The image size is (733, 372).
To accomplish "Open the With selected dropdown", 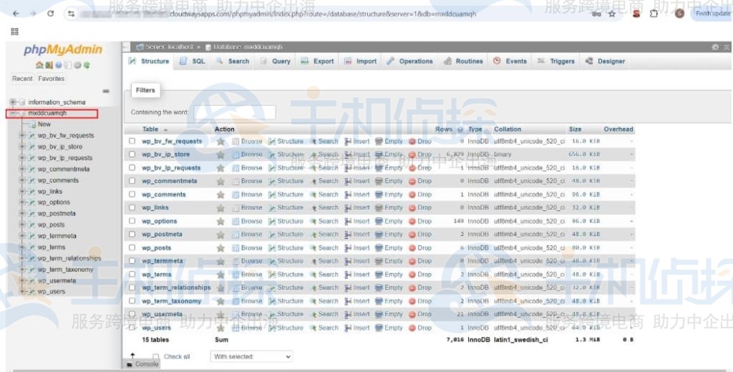I will 252,356.
